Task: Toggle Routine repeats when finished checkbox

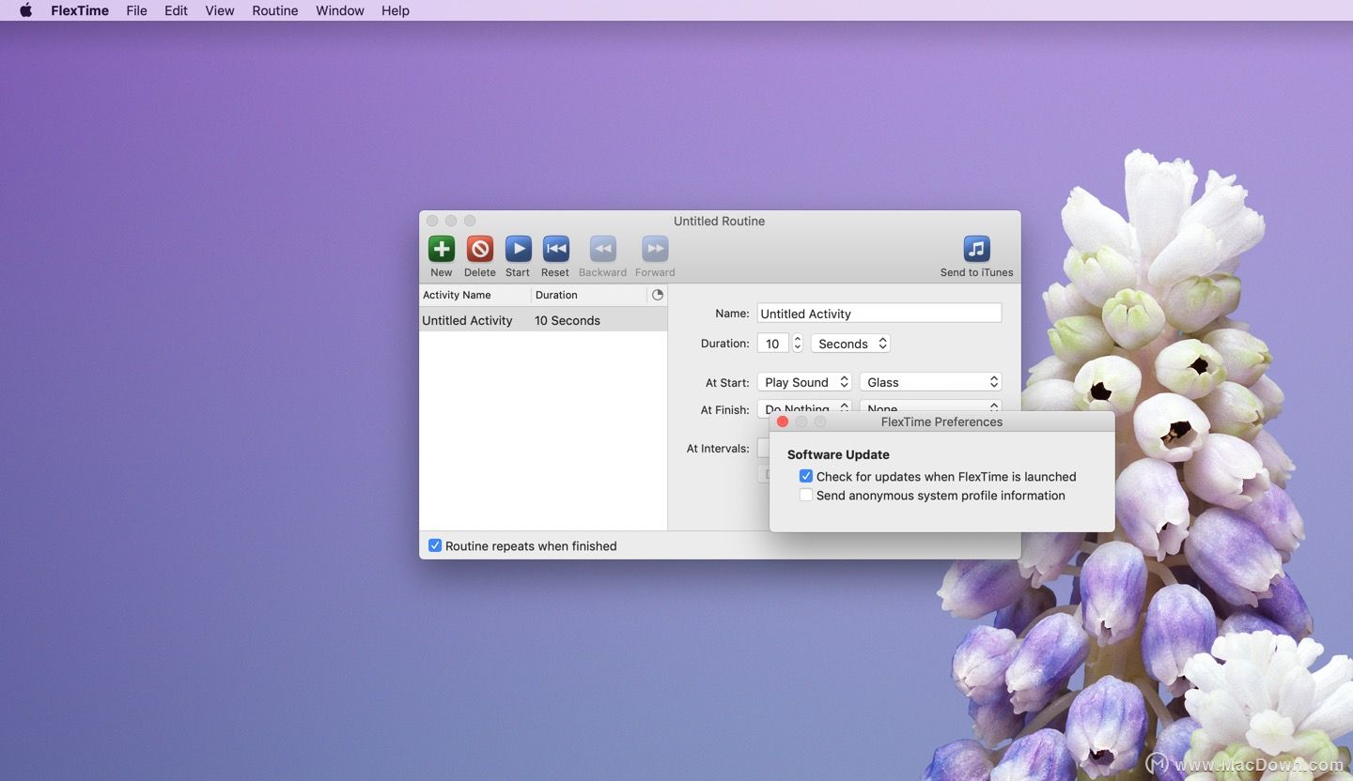Action: (x=435, y=545)
